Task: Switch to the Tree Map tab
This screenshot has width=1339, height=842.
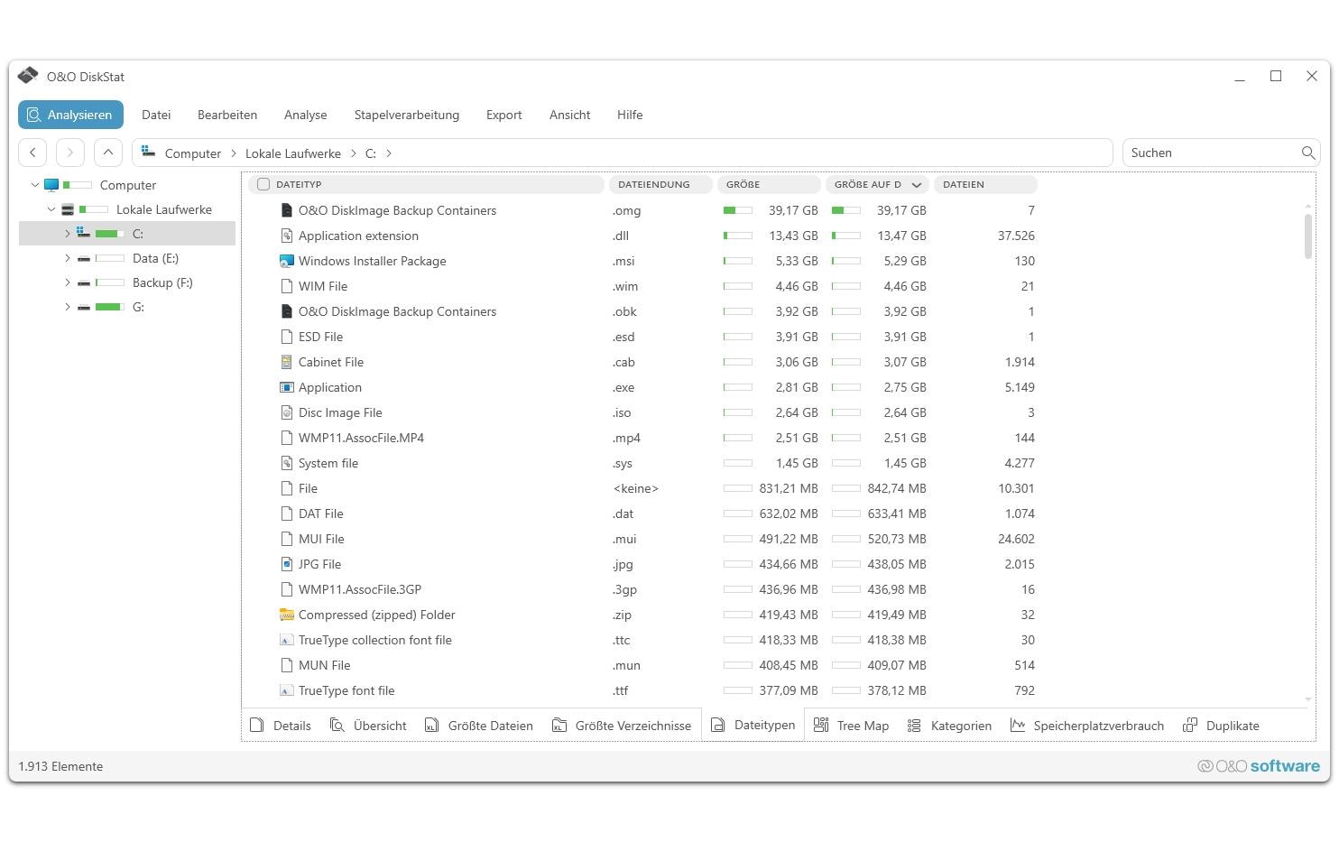Action: [x=851, y=726]
